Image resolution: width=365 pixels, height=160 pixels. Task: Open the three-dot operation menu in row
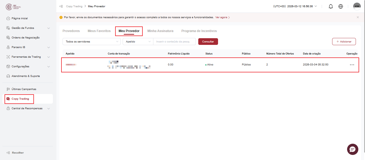click(x=352, y=65)
